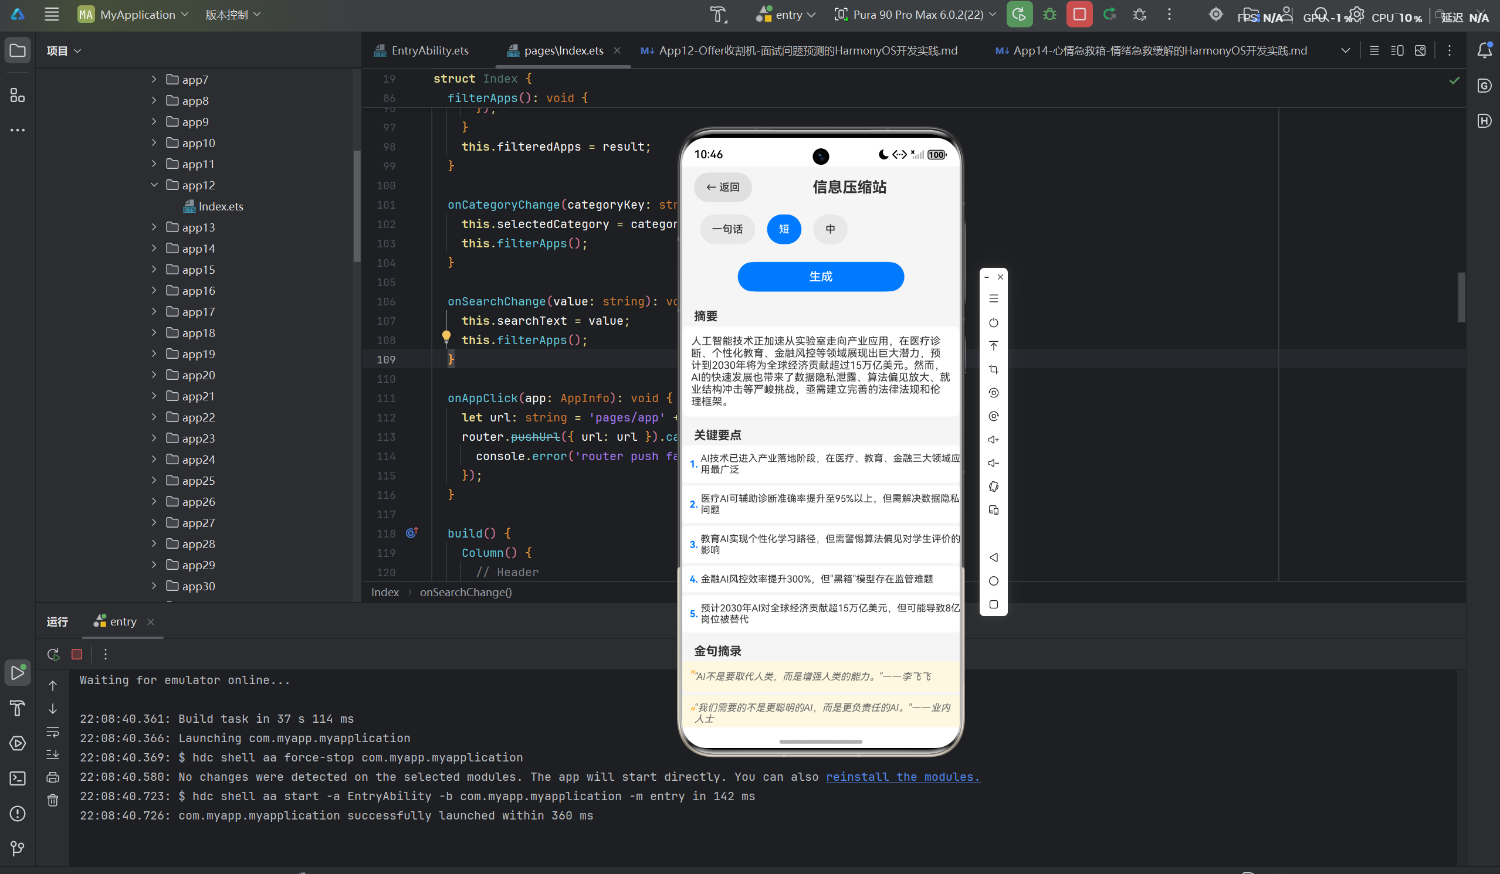Close the pages\Index.ets tab
Viewport: 1500px width, 874px height.
(617, 50)
